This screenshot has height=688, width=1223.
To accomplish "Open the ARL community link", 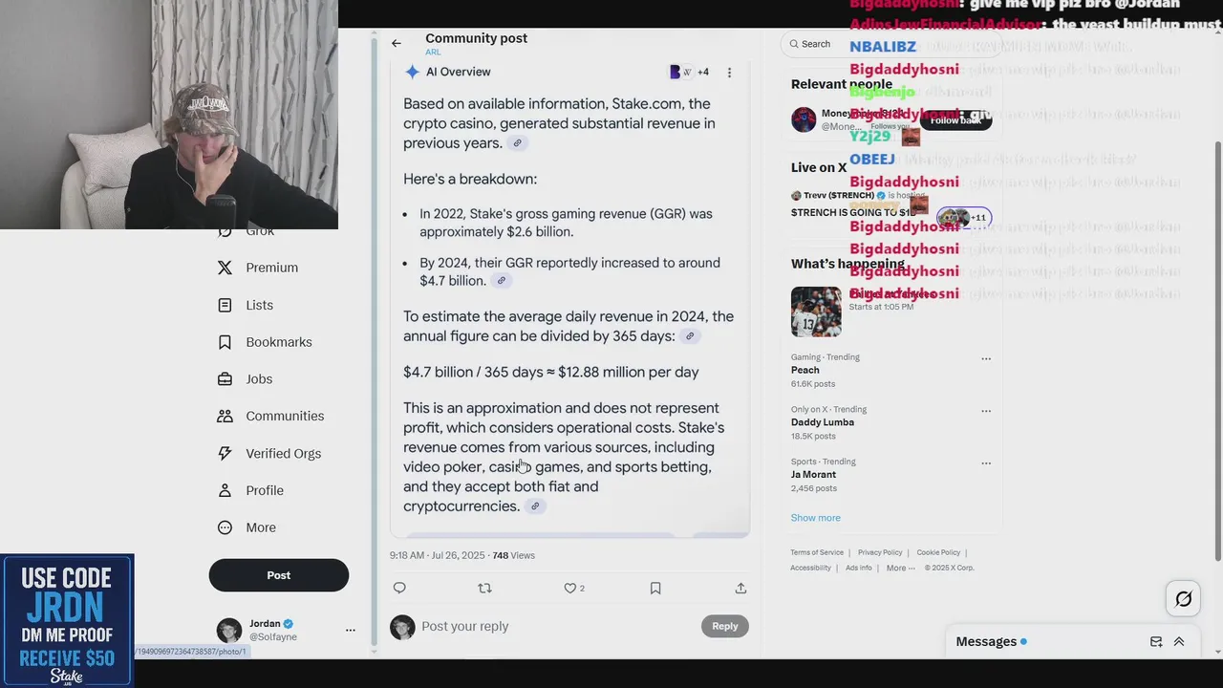I will click(x=433, y=52).
